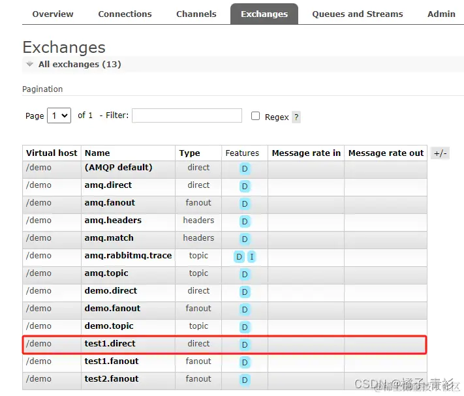Open the (AMQP default) exchange

(118, 168)
